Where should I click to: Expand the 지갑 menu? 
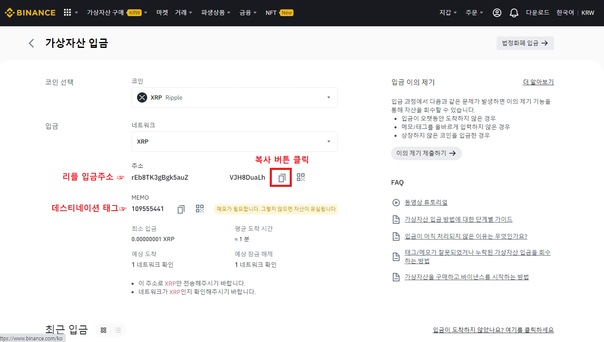coord(448,13)
